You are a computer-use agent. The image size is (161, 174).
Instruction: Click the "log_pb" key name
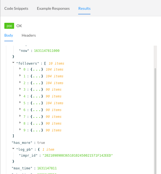pos(24,150)
